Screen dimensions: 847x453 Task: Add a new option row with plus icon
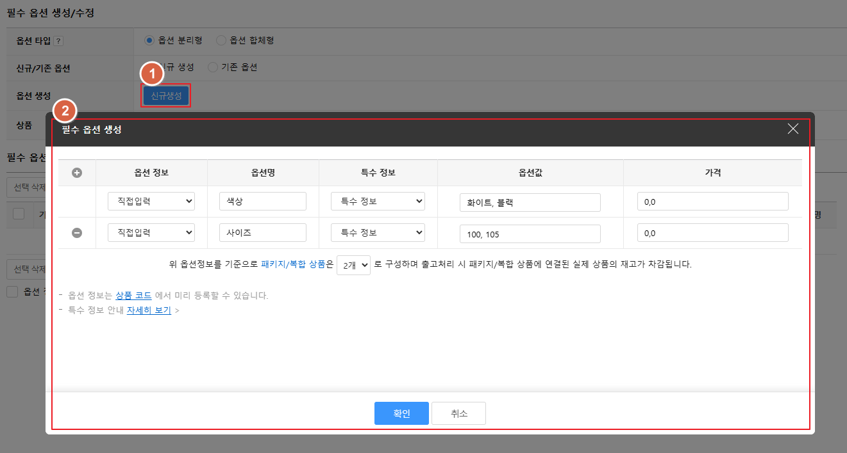77,173
